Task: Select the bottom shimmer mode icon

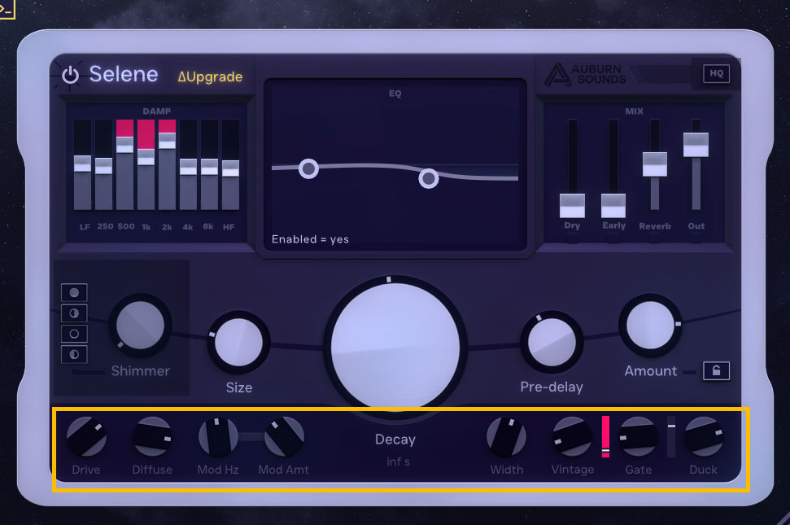Action: [74, 353]
